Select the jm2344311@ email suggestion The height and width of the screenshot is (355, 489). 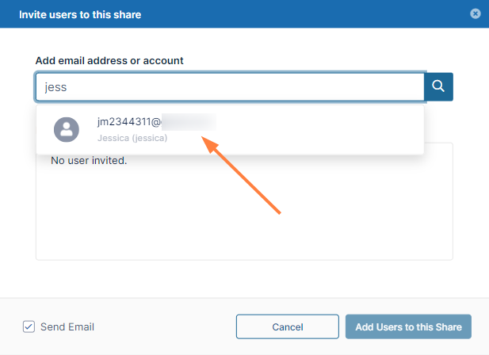(x=129, y=122)
